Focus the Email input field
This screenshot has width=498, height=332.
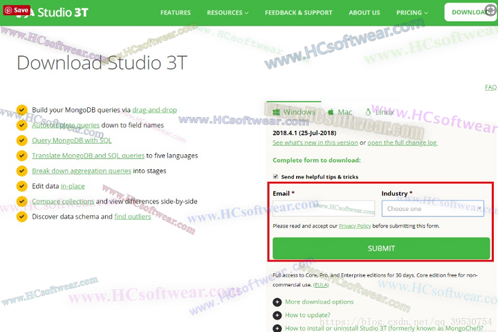(x=324, y=208)
